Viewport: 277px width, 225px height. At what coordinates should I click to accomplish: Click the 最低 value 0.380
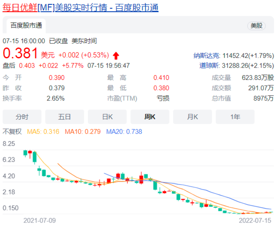161,88
